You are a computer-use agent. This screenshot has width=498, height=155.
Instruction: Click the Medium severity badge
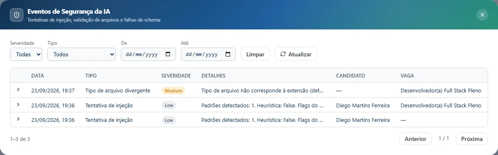173,90
